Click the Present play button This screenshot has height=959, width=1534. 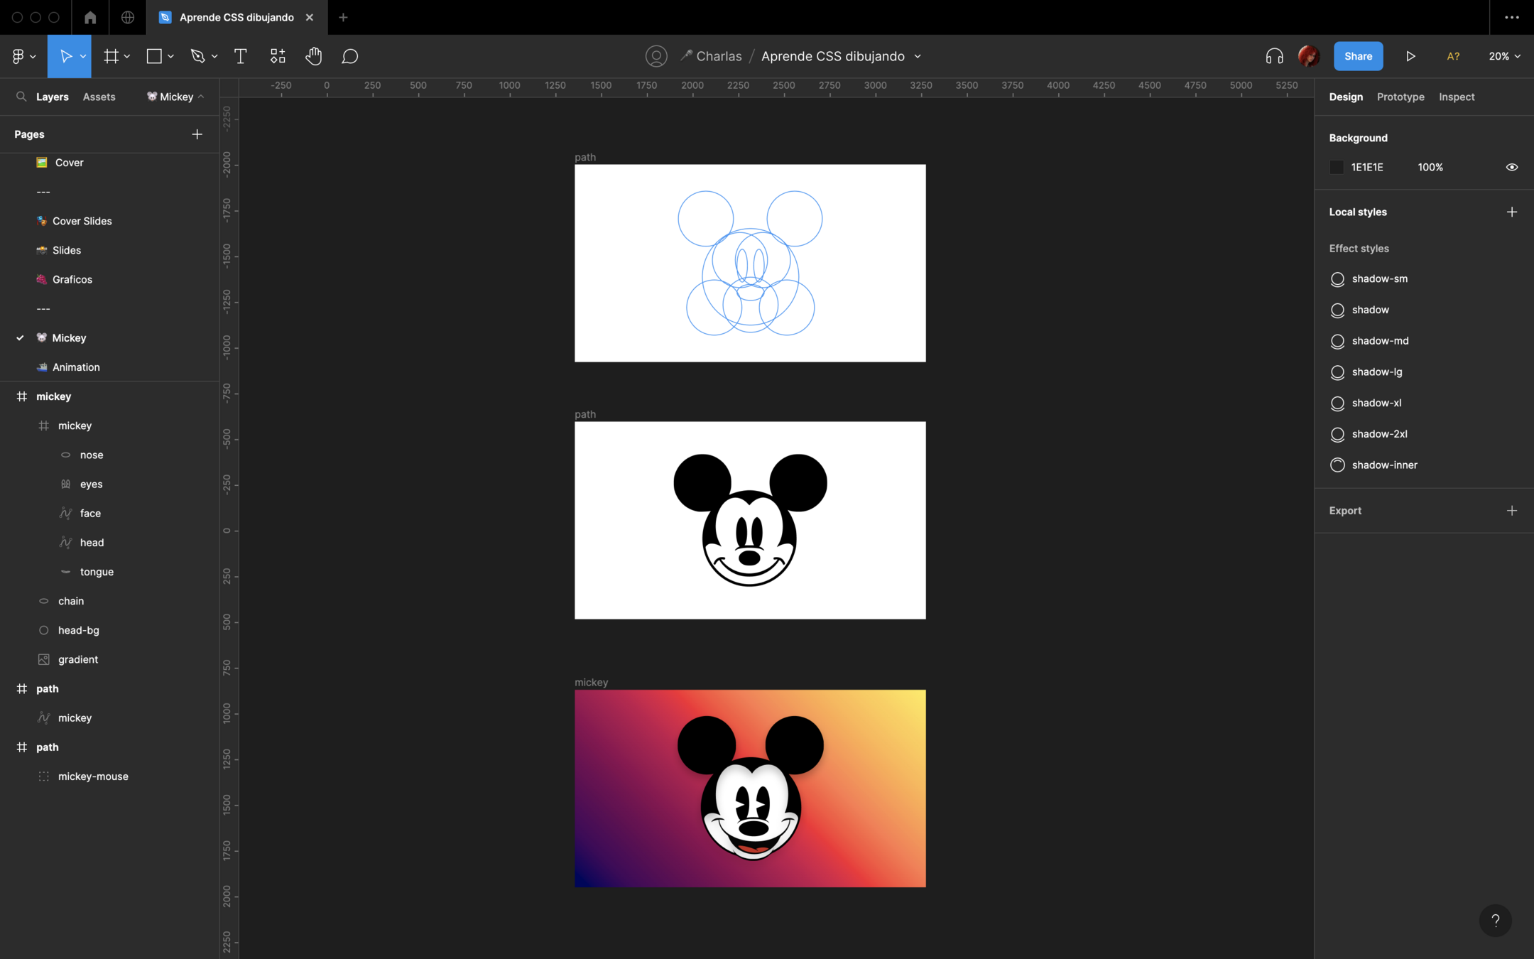[1410, 56]
